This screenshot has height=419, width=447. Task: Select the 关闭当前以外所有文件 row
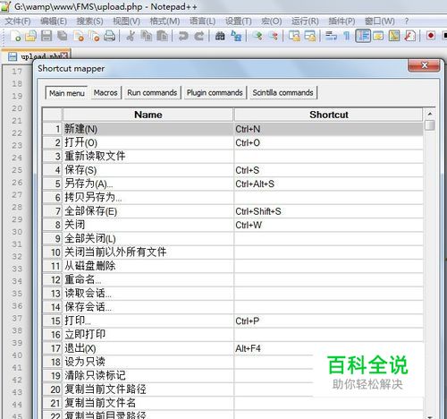click(232, 252)
